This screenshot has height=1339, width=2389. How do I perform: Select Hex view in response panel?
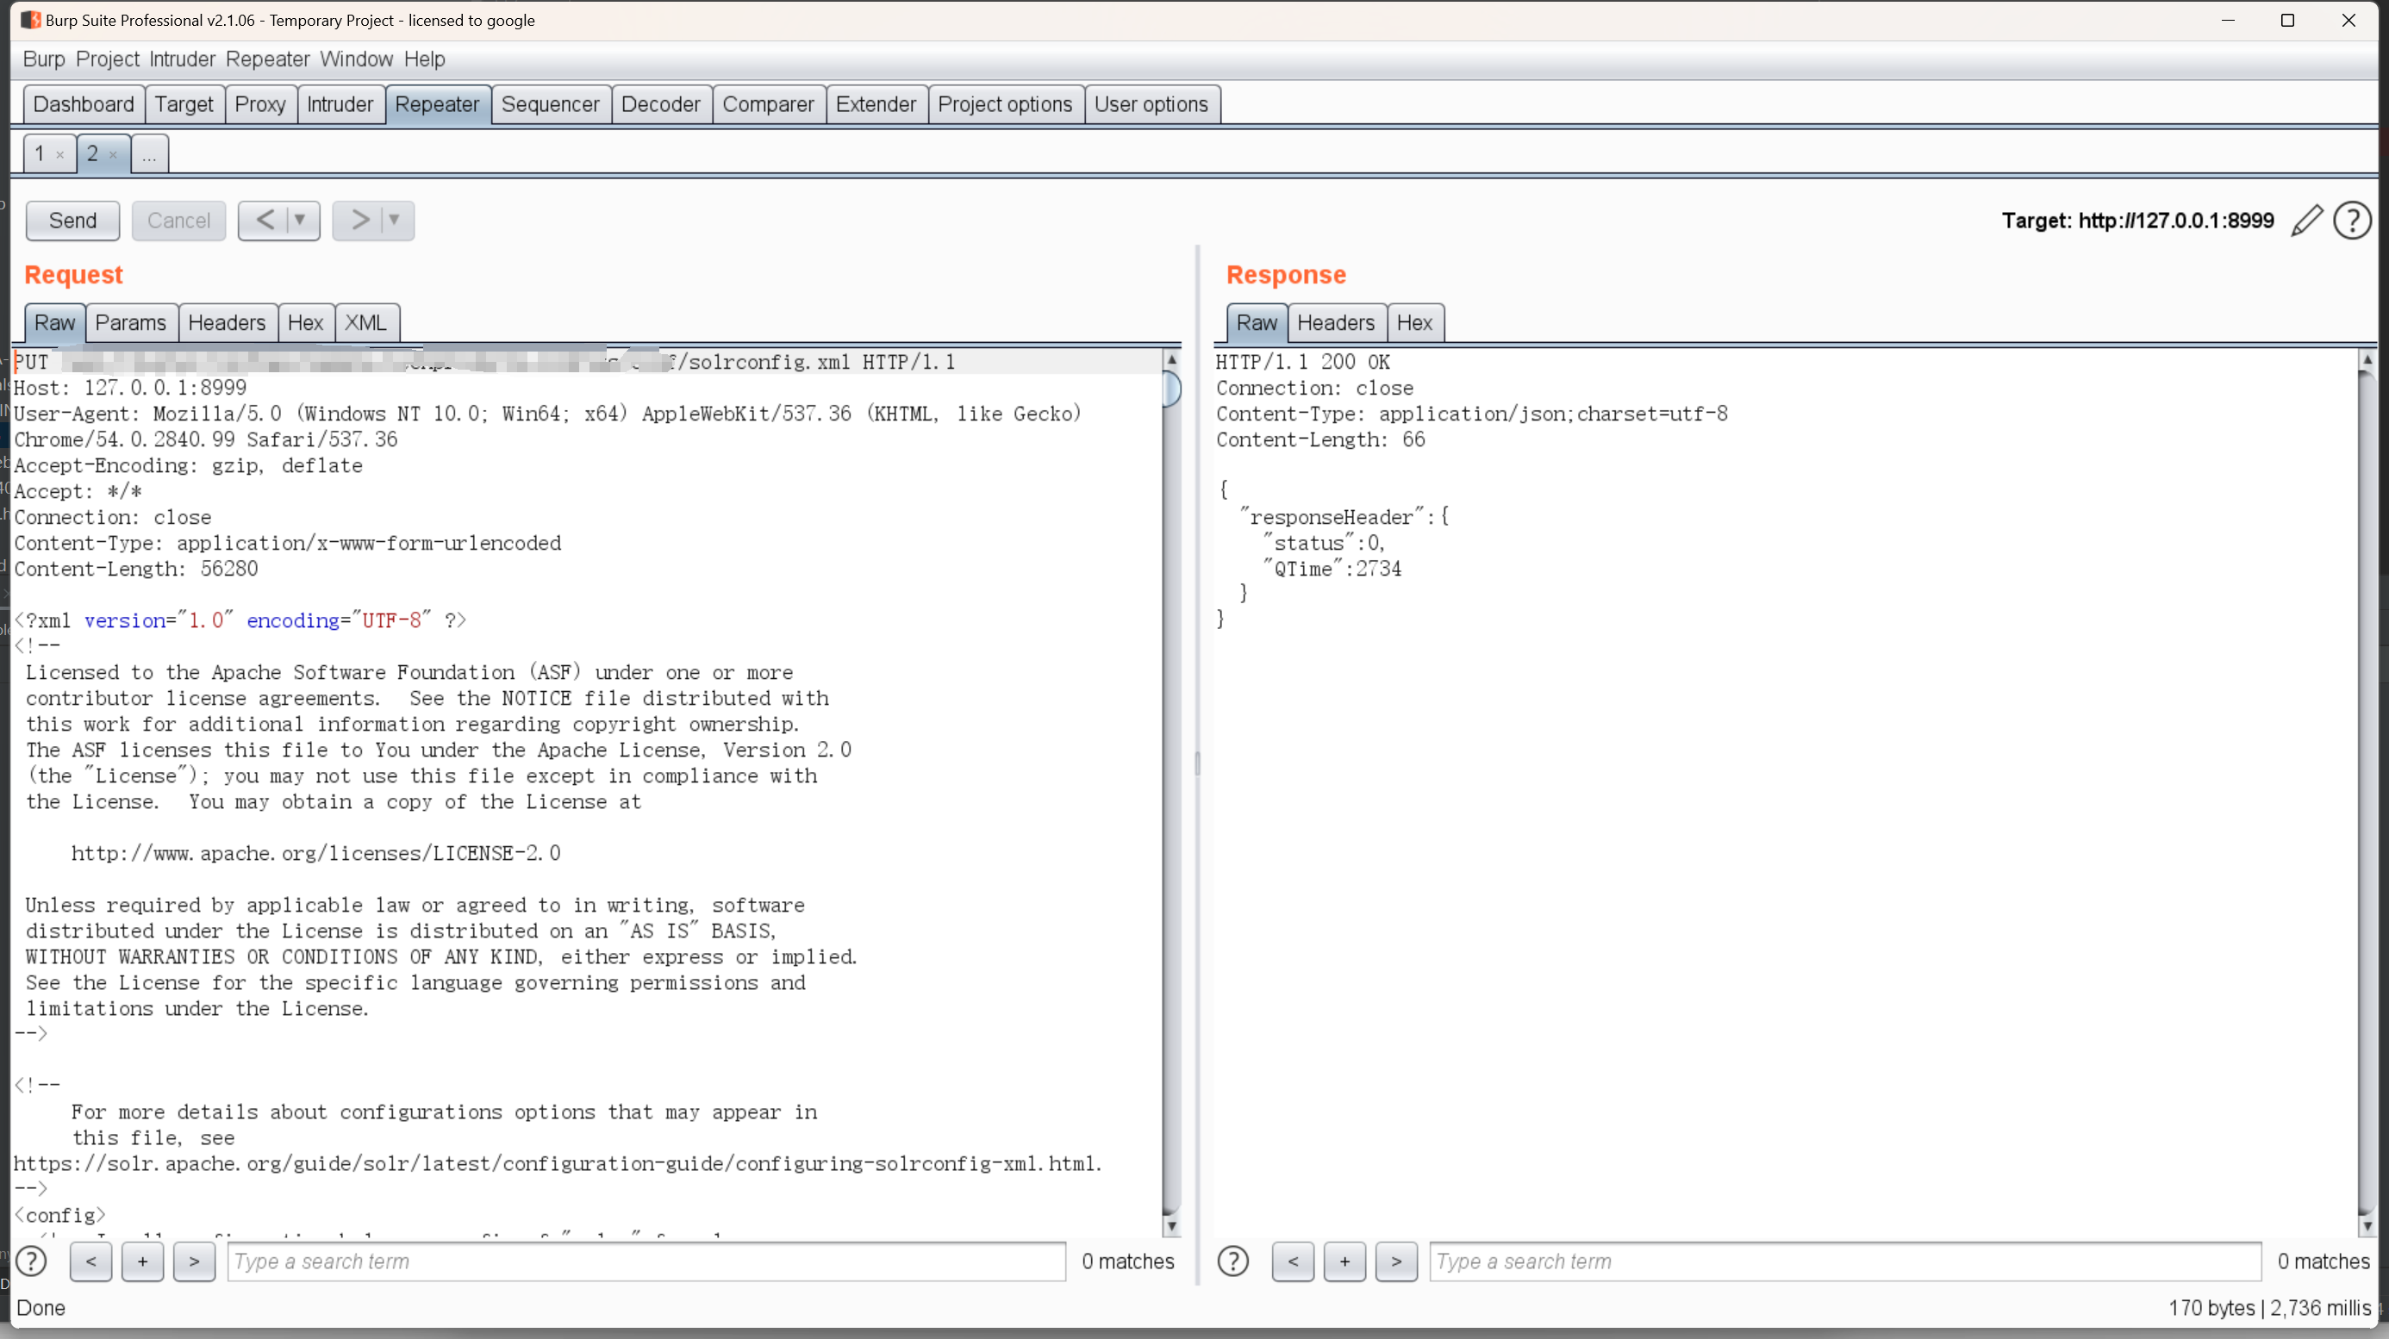1414,323
